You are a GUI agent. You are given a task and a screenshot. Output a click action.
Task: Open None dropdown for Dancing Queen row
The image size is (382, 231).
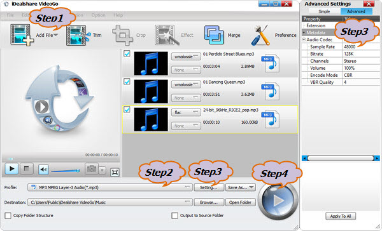click(x=186, y=98)
